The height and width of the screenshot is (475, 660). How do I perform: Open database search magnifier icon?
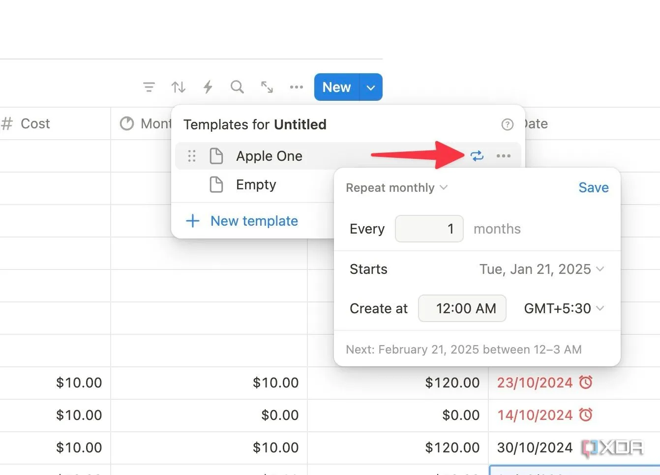click(237, 87)
